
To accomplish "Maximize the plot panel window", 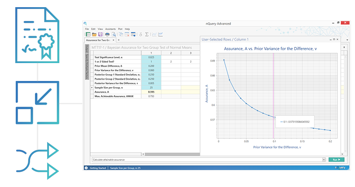I will click(x=334, y=39).
